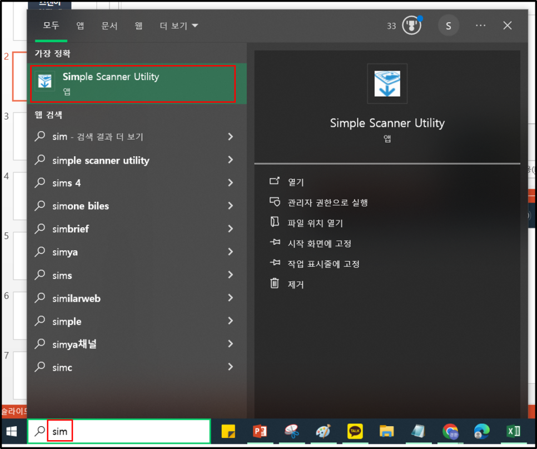The width and height of the screenshot is (537, 449).
Task: Open KakaoTalk from the taskbar
Action: (x=355, y=432)
